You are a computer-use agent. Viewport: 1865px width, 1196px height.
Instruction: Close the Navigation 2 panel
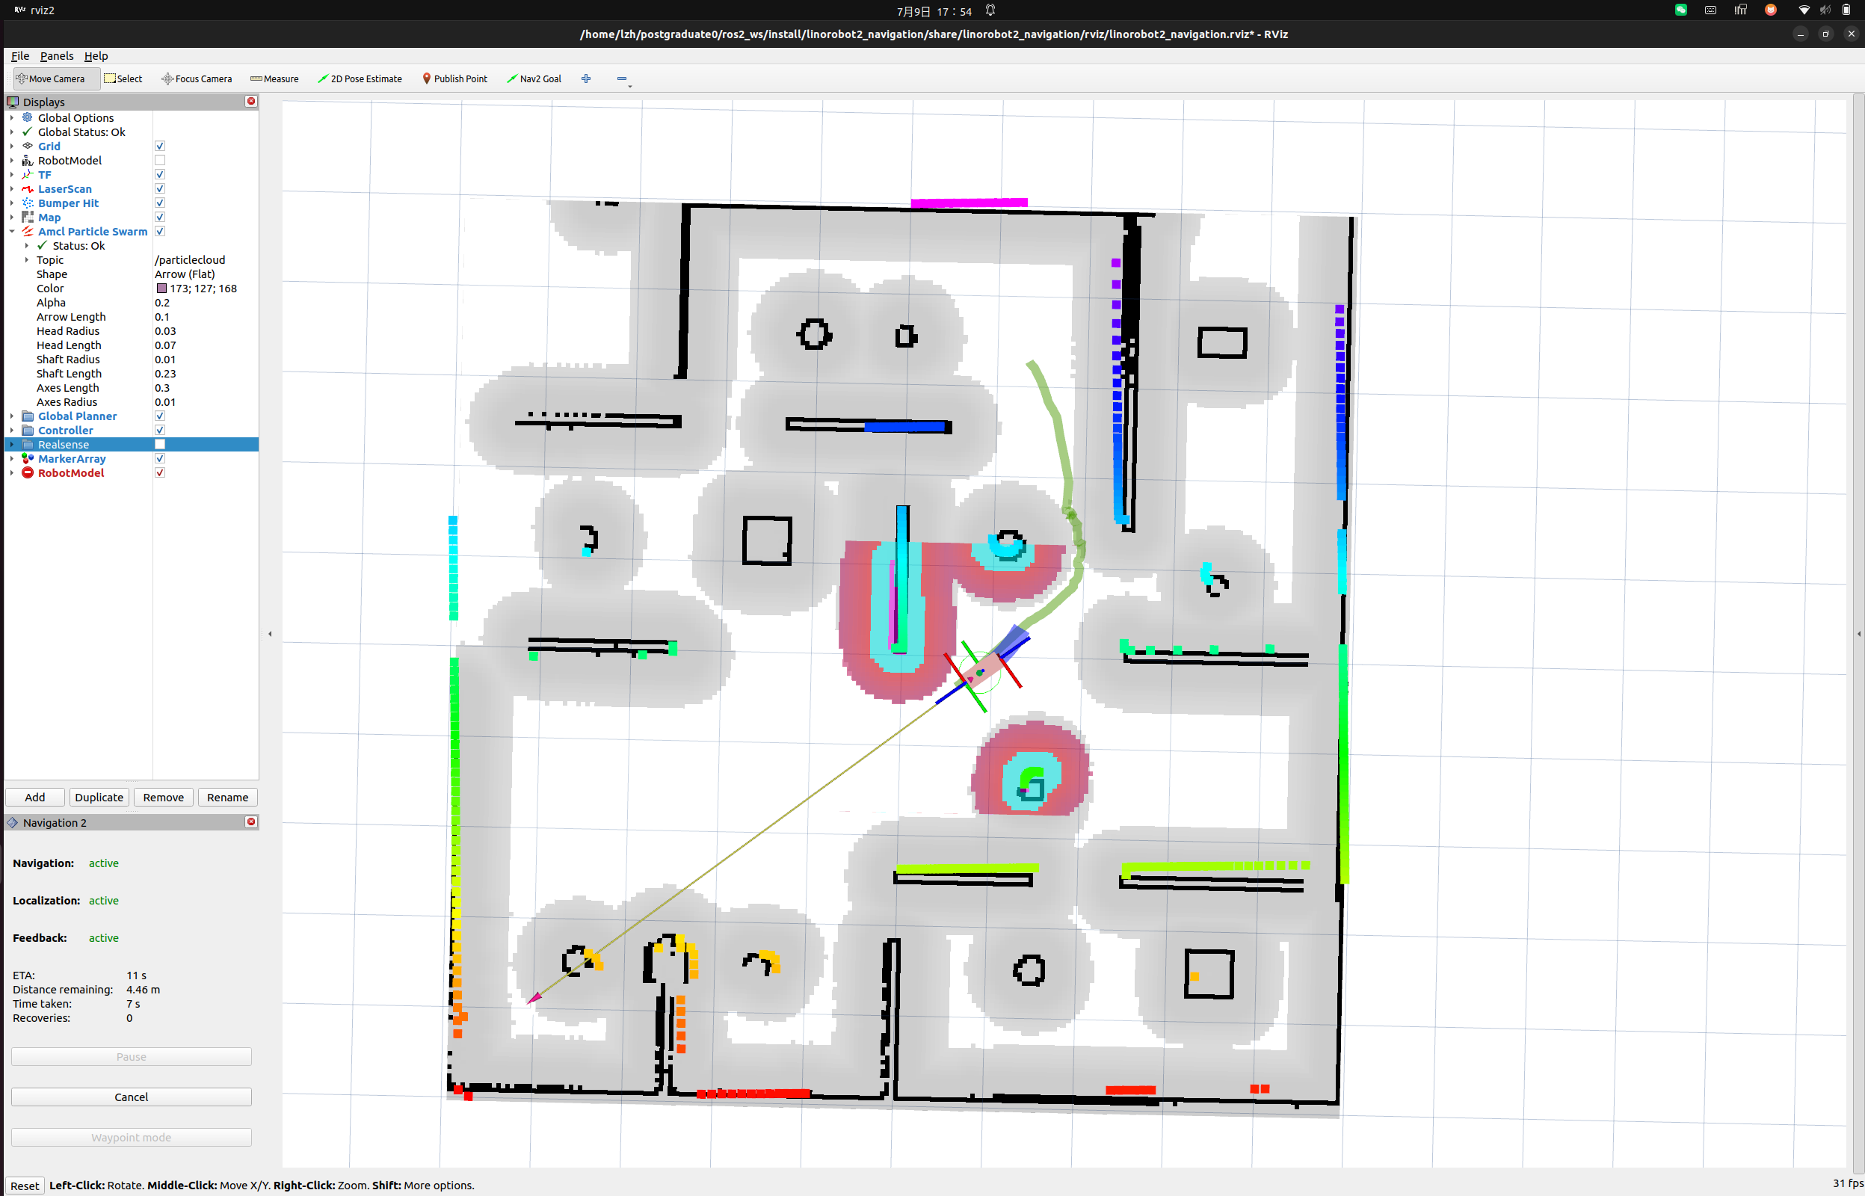251,822
